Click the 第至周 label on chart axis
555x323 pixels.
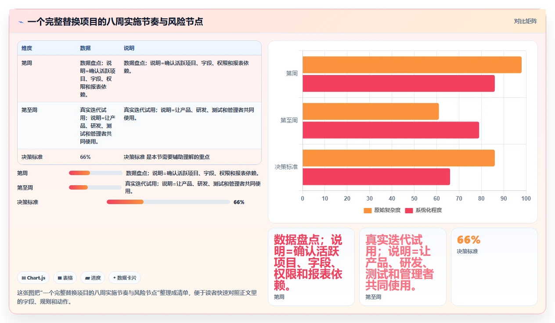click(x=289, y=120)
